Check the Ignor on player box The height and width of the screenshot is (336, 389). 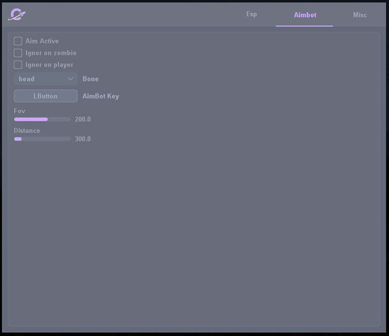pos(18,64)
